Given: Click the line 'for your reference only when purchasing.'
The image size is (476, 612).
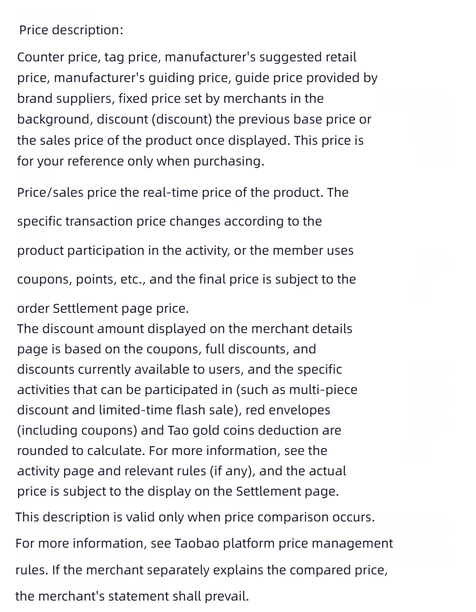Looking at the screenshot, I should (x=140, y=161).
